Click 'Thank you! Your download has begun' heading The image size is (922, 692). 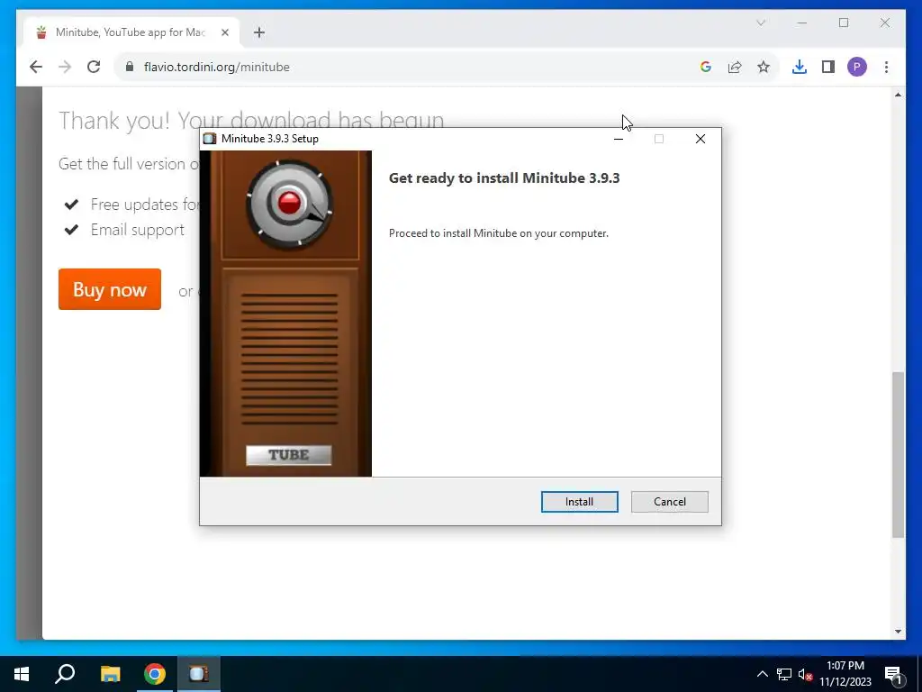pos(251,121)
